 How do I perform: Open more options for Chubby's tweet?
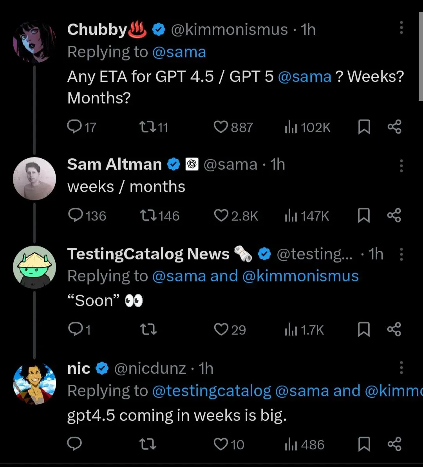(401, 28)
